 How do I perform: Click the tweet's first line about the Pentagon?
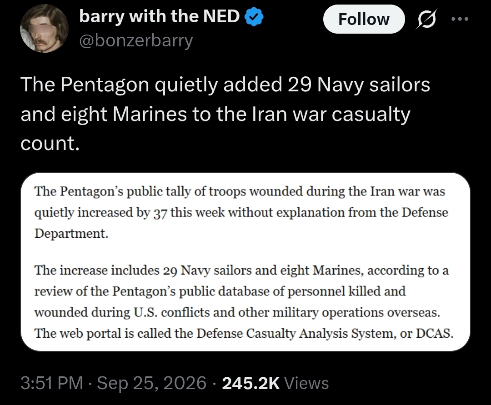[x=225, y=85]
